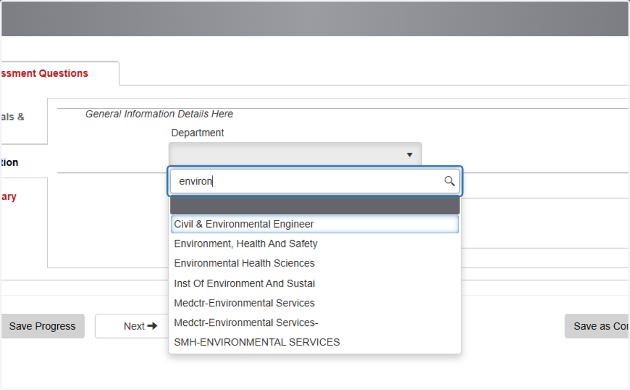Open the red side tab ending 'ary'
Image resolution: width=630 pixels, height=390 pixels.
pos(23,197)
